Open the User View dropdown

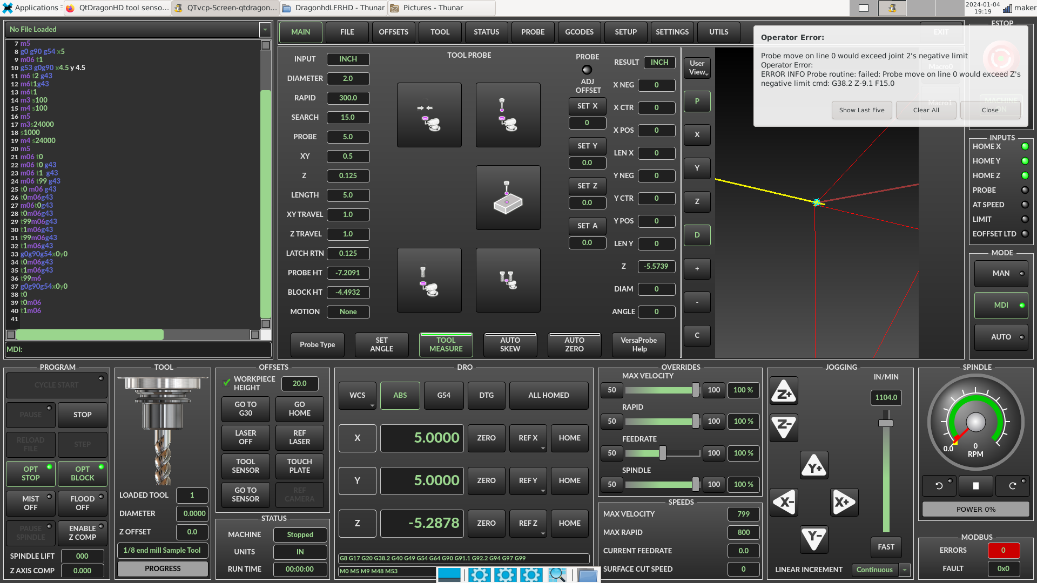click(697, 68)
